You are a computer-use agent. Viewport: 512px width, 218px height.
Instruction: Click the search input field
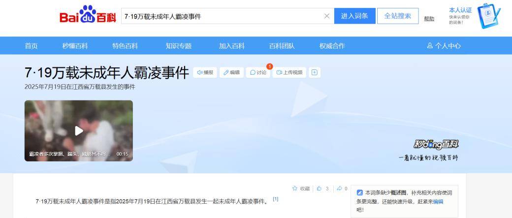222,16
